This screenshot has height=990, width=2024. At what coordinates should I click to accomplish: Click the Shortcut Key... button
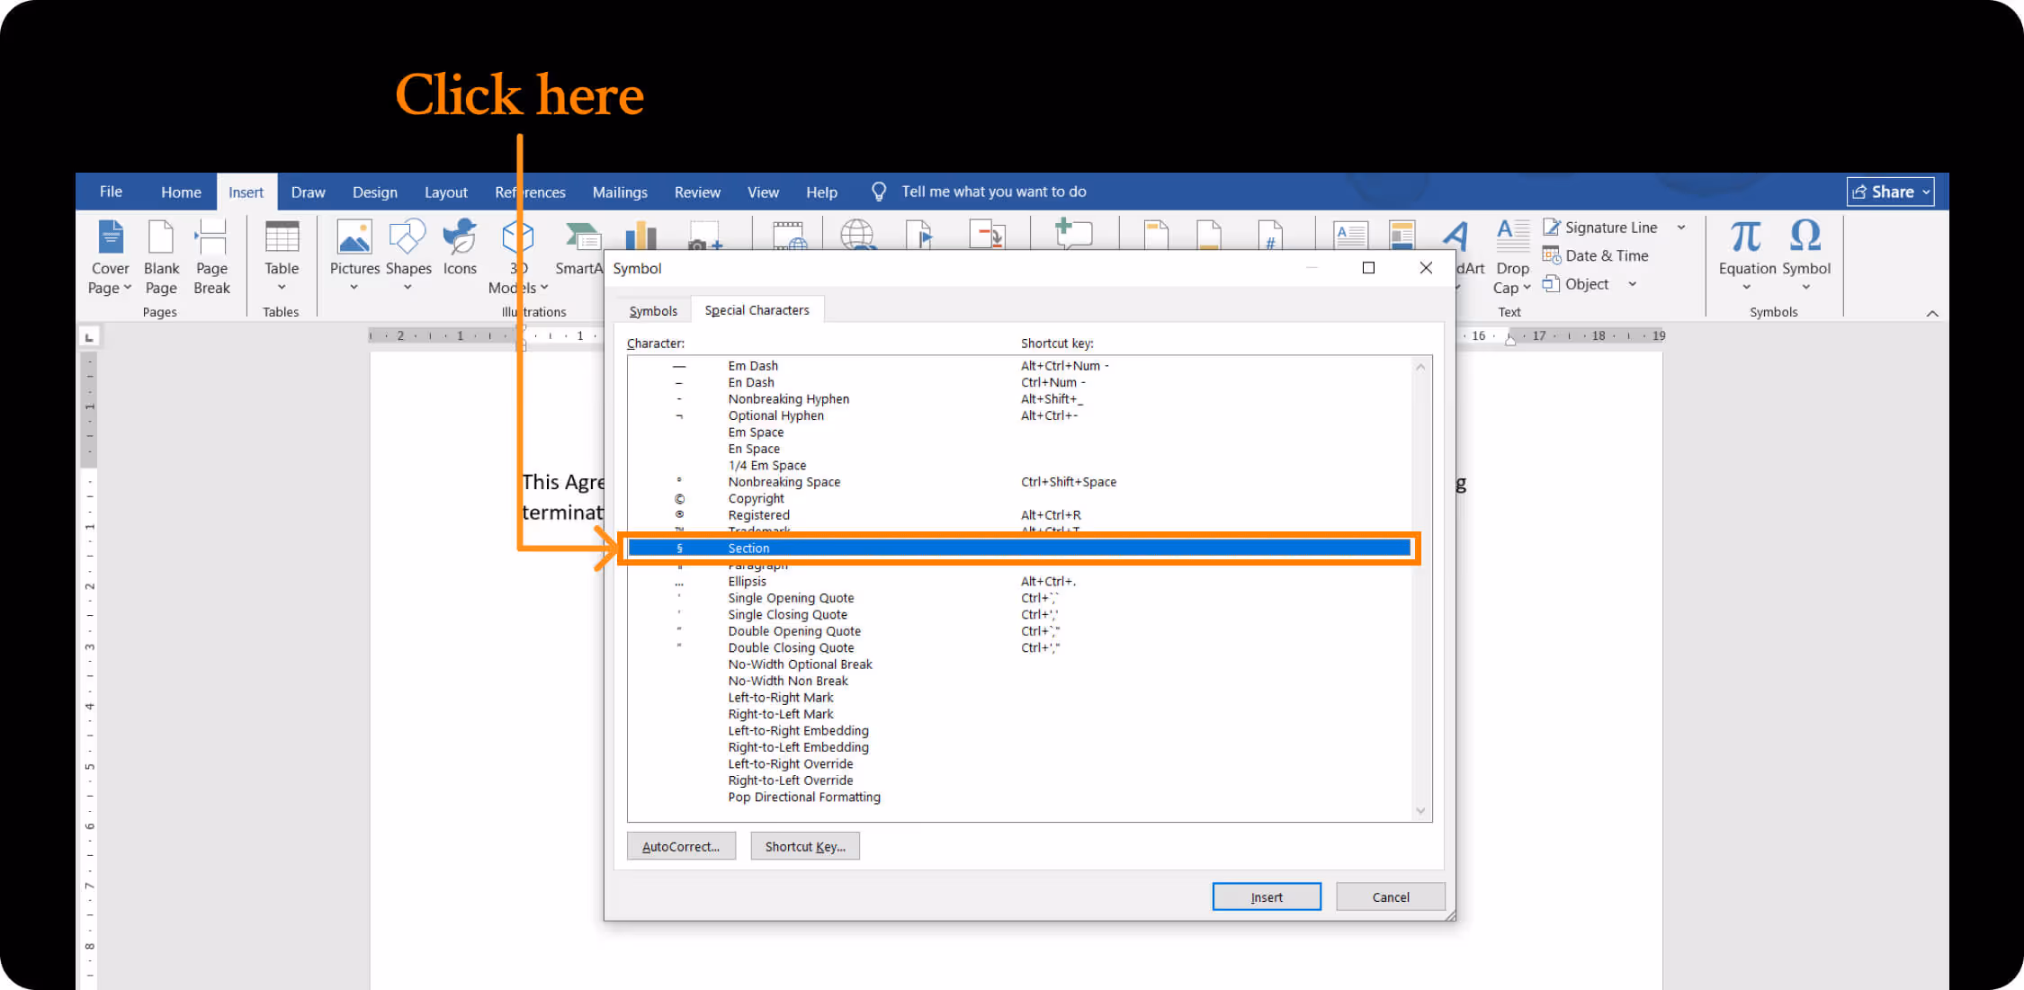pos(805,846)
